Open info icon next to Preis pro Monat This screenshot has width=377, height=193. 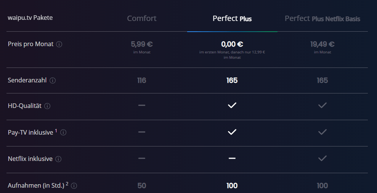pyautogui.click(x=59, y=44)
